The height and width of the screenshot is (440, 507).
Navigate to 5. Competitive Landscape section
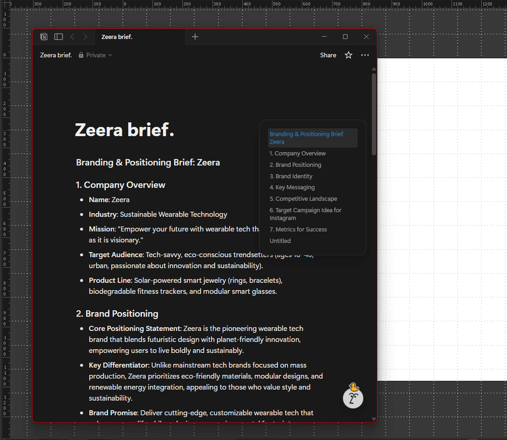[303, 199]
